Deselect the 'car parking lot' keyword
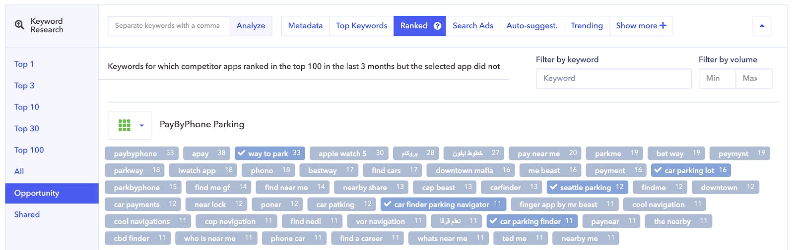The width and height of the screenshot is (794, 250). coord(658,170)
